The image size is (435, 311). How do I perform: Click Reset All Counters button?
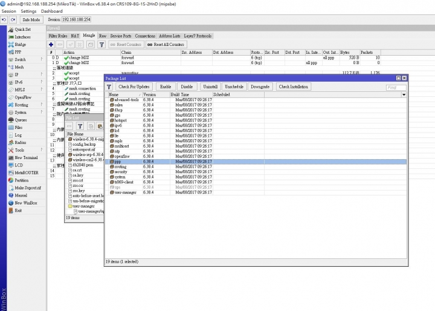(166, 44)
